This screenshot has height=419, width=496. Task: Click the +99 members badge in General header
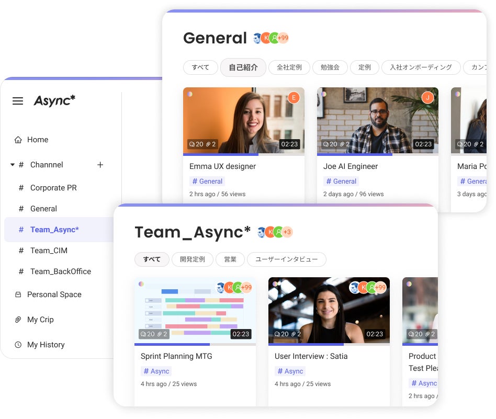[x=283, y=38]
